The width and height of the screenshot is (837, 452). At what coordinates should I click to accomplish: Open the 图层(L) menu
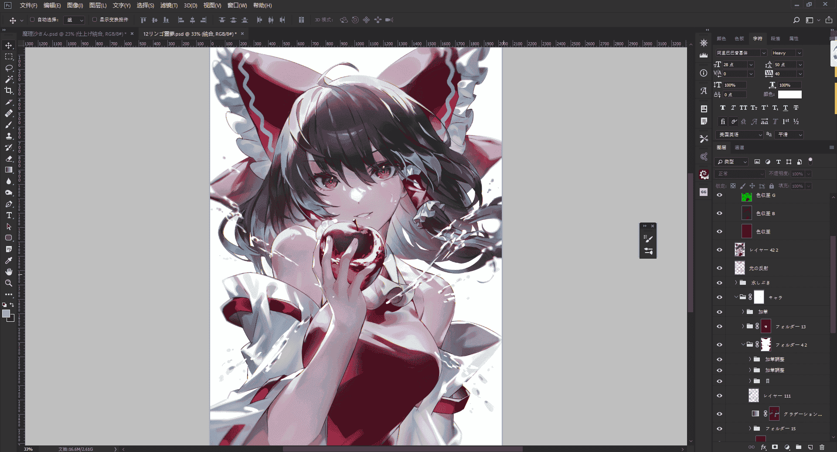coord(98,5)
